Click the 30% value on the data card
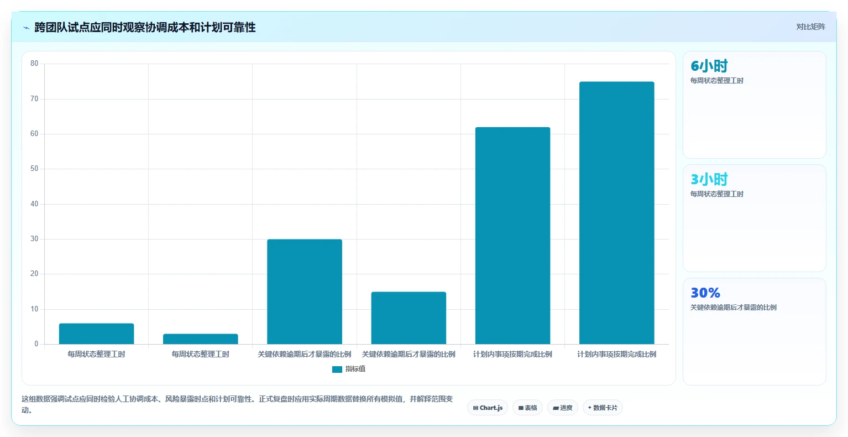848x437 pixels. tap(705, 293)
